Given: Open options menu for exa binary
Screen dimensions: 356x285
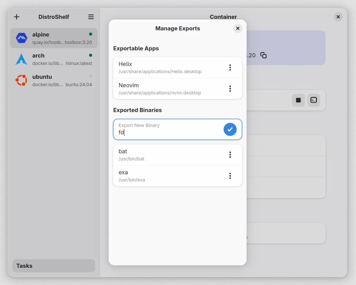Looking at the screenshot, I should click(230, 176).
